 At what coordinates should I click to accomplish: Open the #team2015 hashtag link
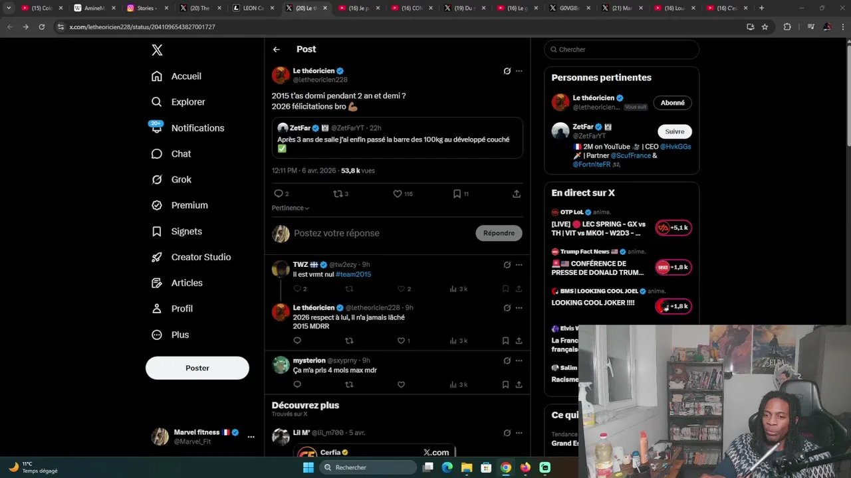[x=354, y=274]
